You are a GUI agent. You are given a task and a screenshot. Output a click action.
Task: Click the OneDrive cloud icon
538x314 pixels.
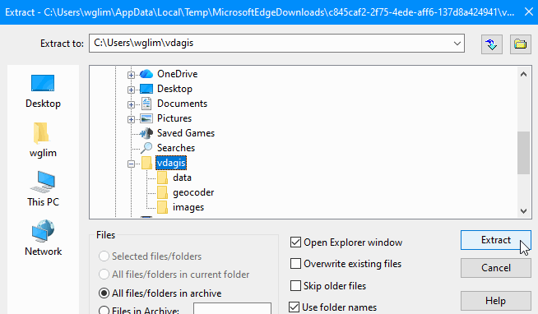(x=146, y=74)
